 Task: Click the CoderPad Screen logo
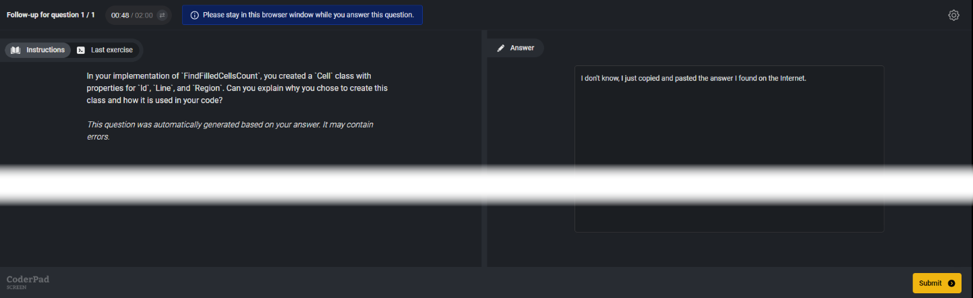[x=28, y=281]
